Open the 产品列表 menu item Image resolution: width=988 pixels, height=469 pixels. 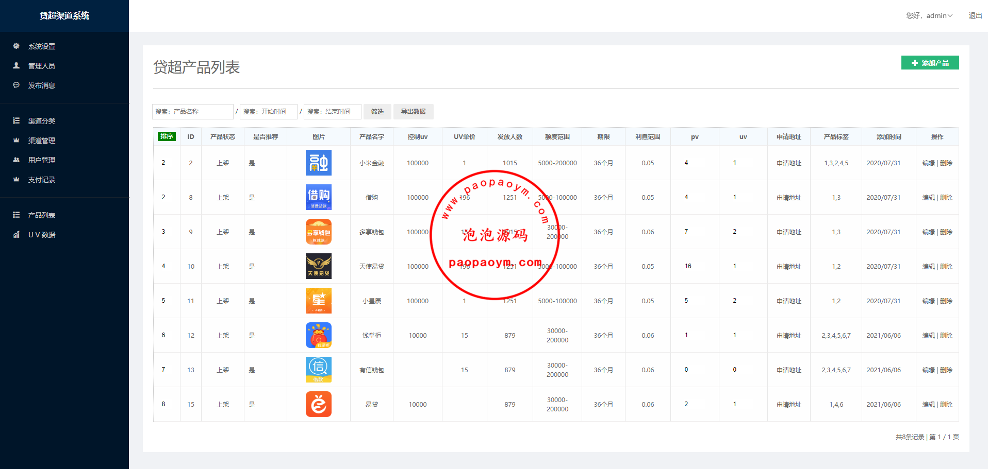coord(41,215)
